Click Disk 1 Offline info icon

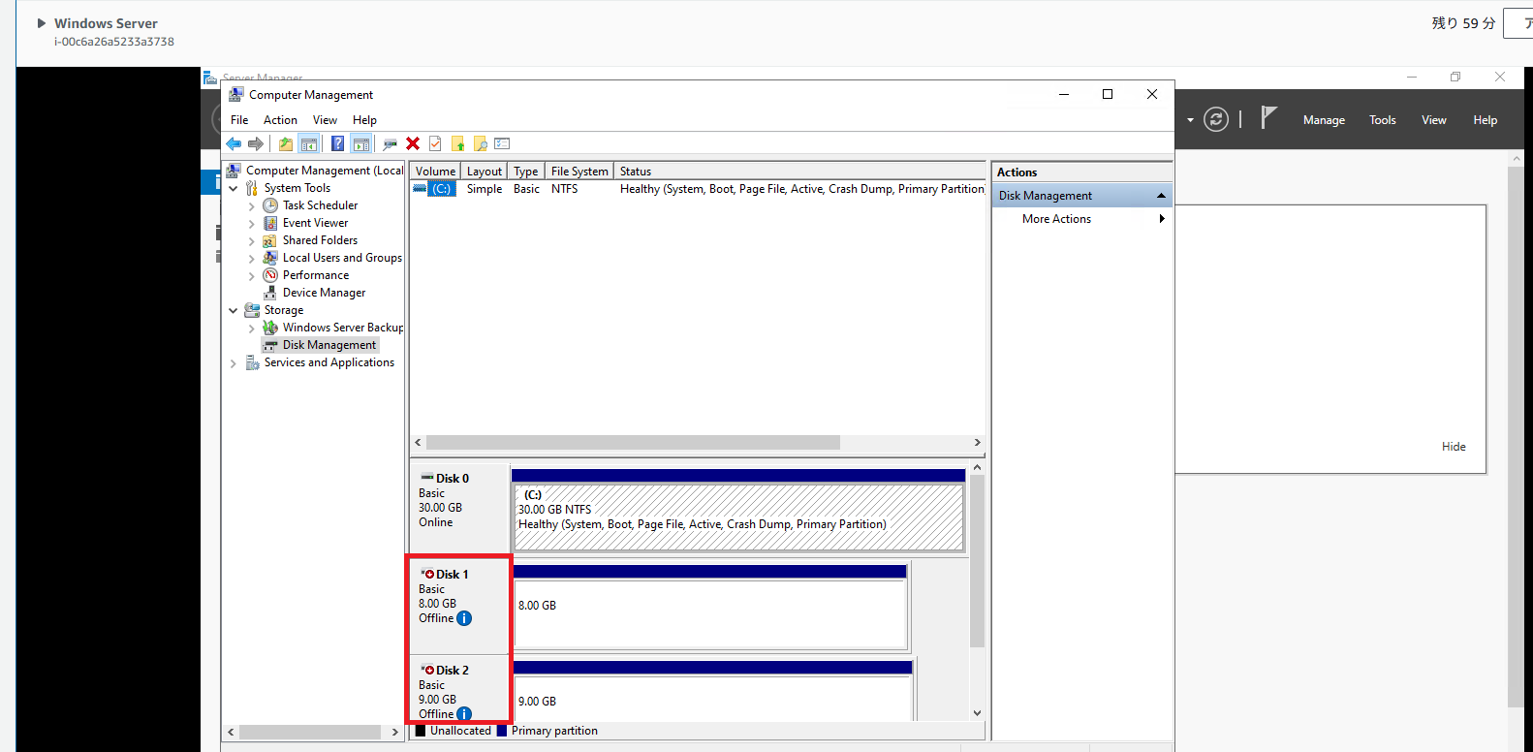pos(464,618)
